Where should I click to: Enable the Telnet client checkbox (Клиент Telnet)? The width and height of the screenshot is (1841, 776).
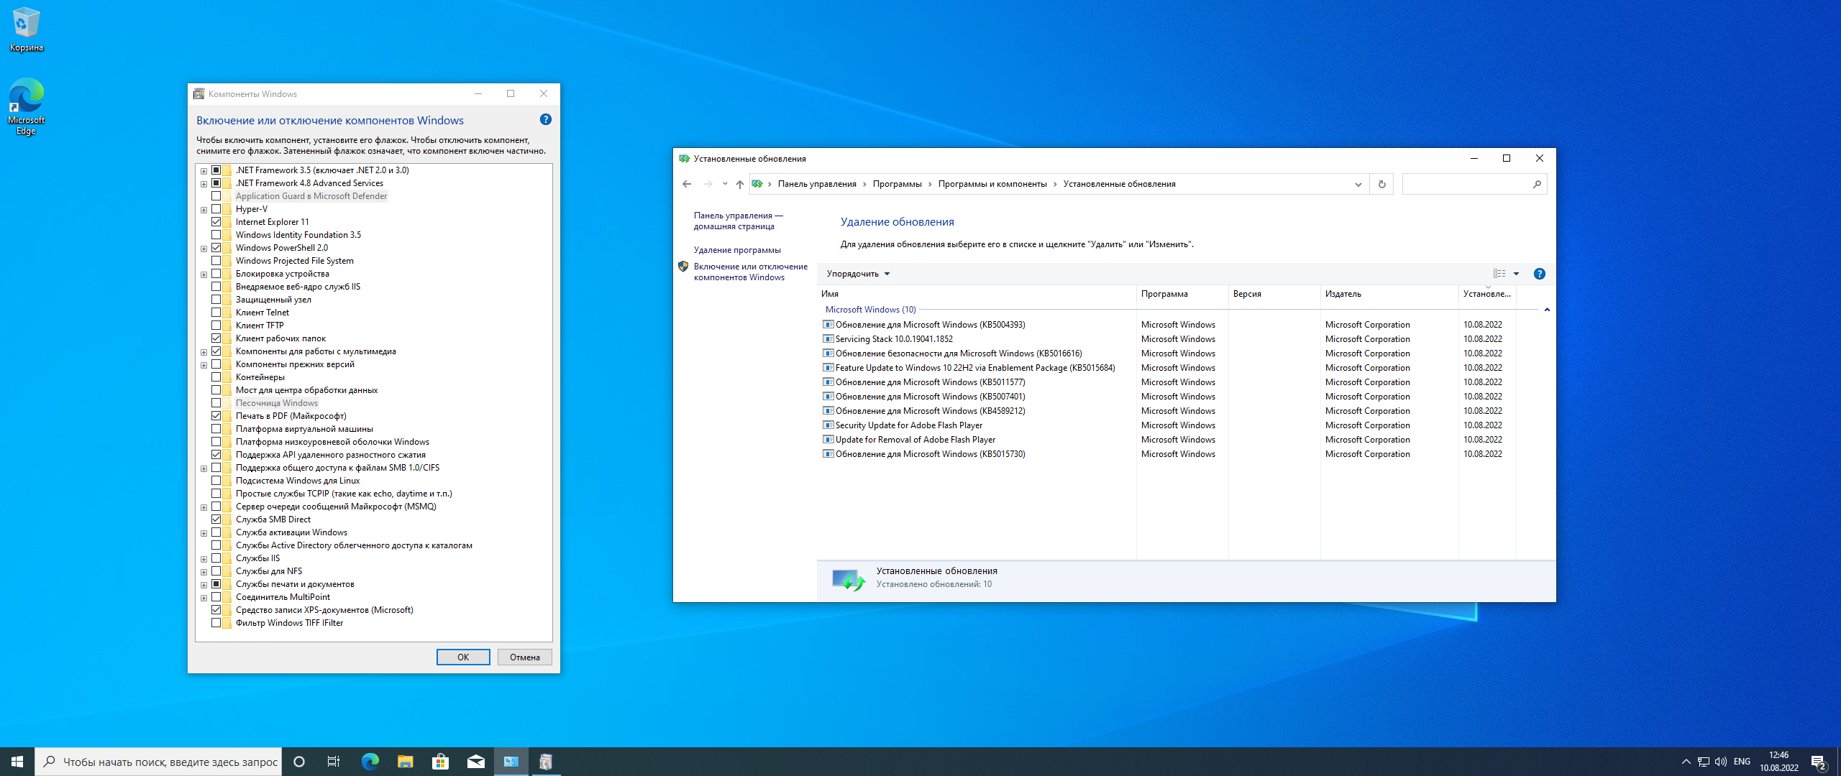tap(216, 313)
